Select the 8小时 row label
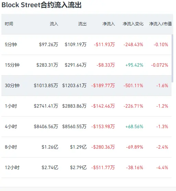176x191 pixels. click(x=11, y=147)
